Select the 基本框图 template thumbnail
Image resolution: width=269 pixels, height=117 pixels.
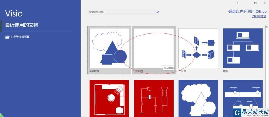109,48
